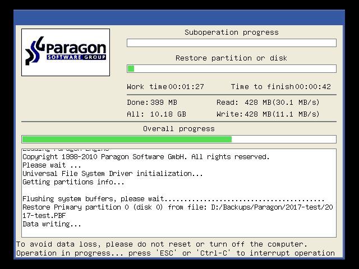Viewport: 359px width, 269px height.
Task: Click the 'Data writing...' log line
Action: 52,224
